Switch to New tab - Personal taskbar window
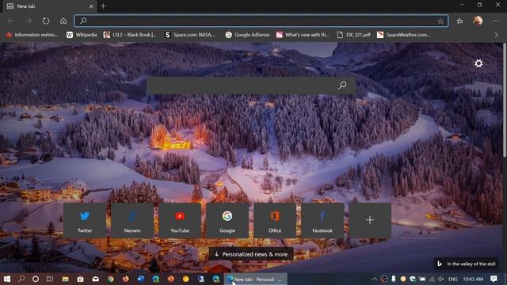The width and height of the screenshot is (507, 285). point(255,279)
